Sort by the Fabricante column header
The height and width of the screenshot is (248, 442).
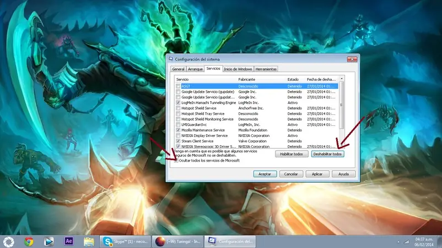pos(262,80)
